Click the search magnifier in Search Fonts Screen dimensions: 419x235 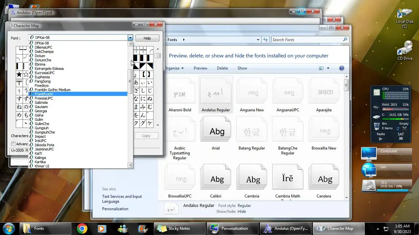coord(345,39)
